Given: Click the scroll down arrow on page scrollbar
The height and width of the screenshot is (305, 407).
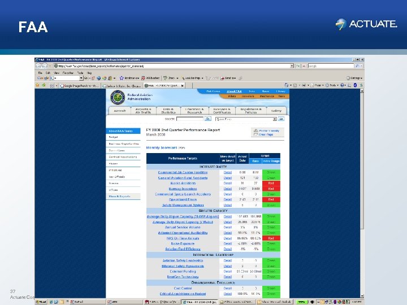Looking at the screenshot, I should coord(362,296).
